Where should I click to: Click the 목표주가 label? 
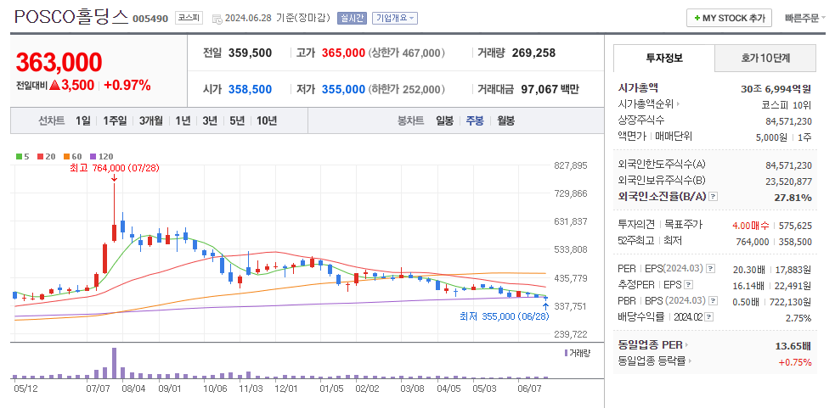point(684,225)
